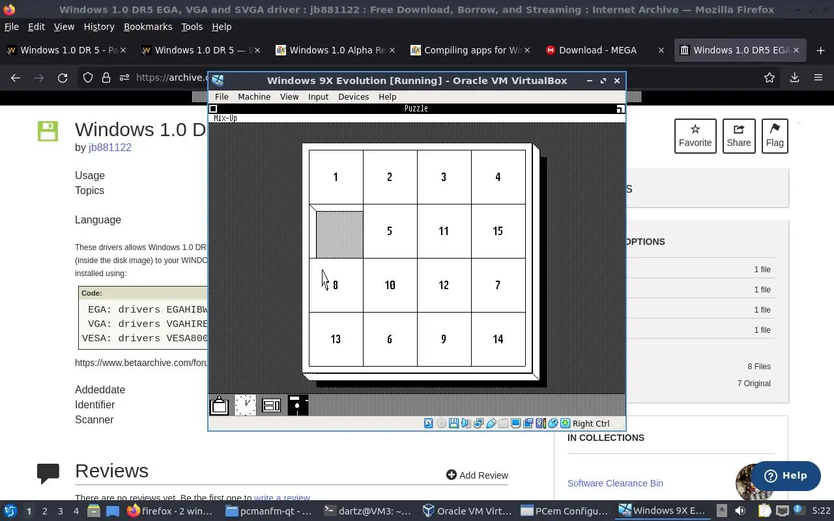Bookmark this page with the star icon
Screen dimensions: 834x521
click(769, 77)
